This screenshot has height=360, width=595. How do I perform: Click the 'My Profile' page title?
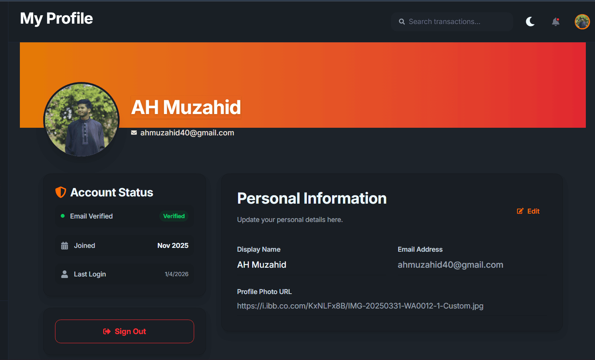(57, 18)
